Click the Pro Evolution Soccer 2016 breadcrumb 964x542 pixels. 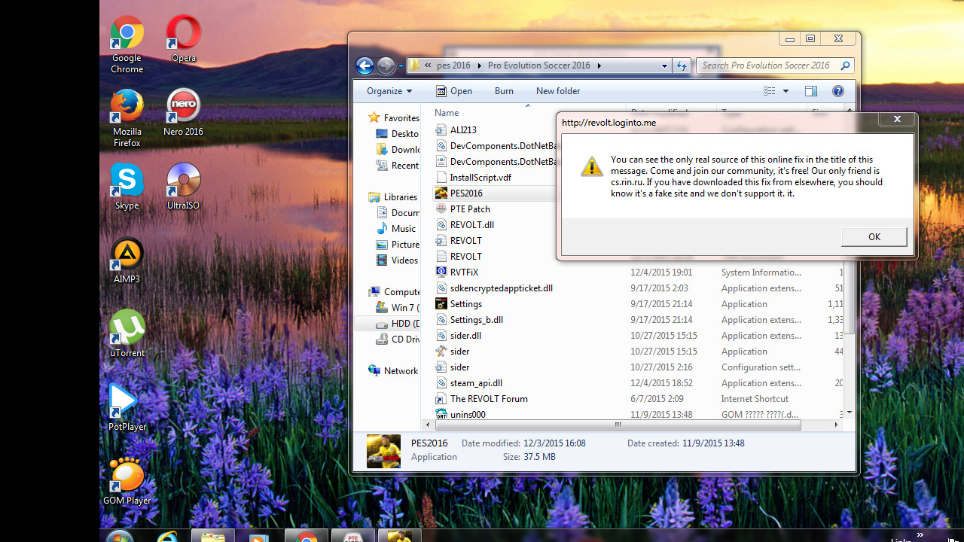click(539, 65)
